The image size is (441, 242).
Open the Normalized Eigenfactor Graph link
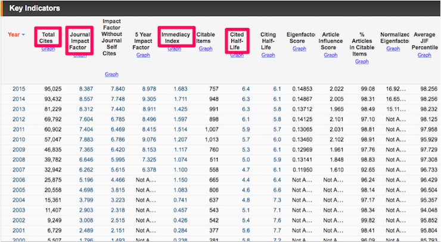(x=393, y=49)
